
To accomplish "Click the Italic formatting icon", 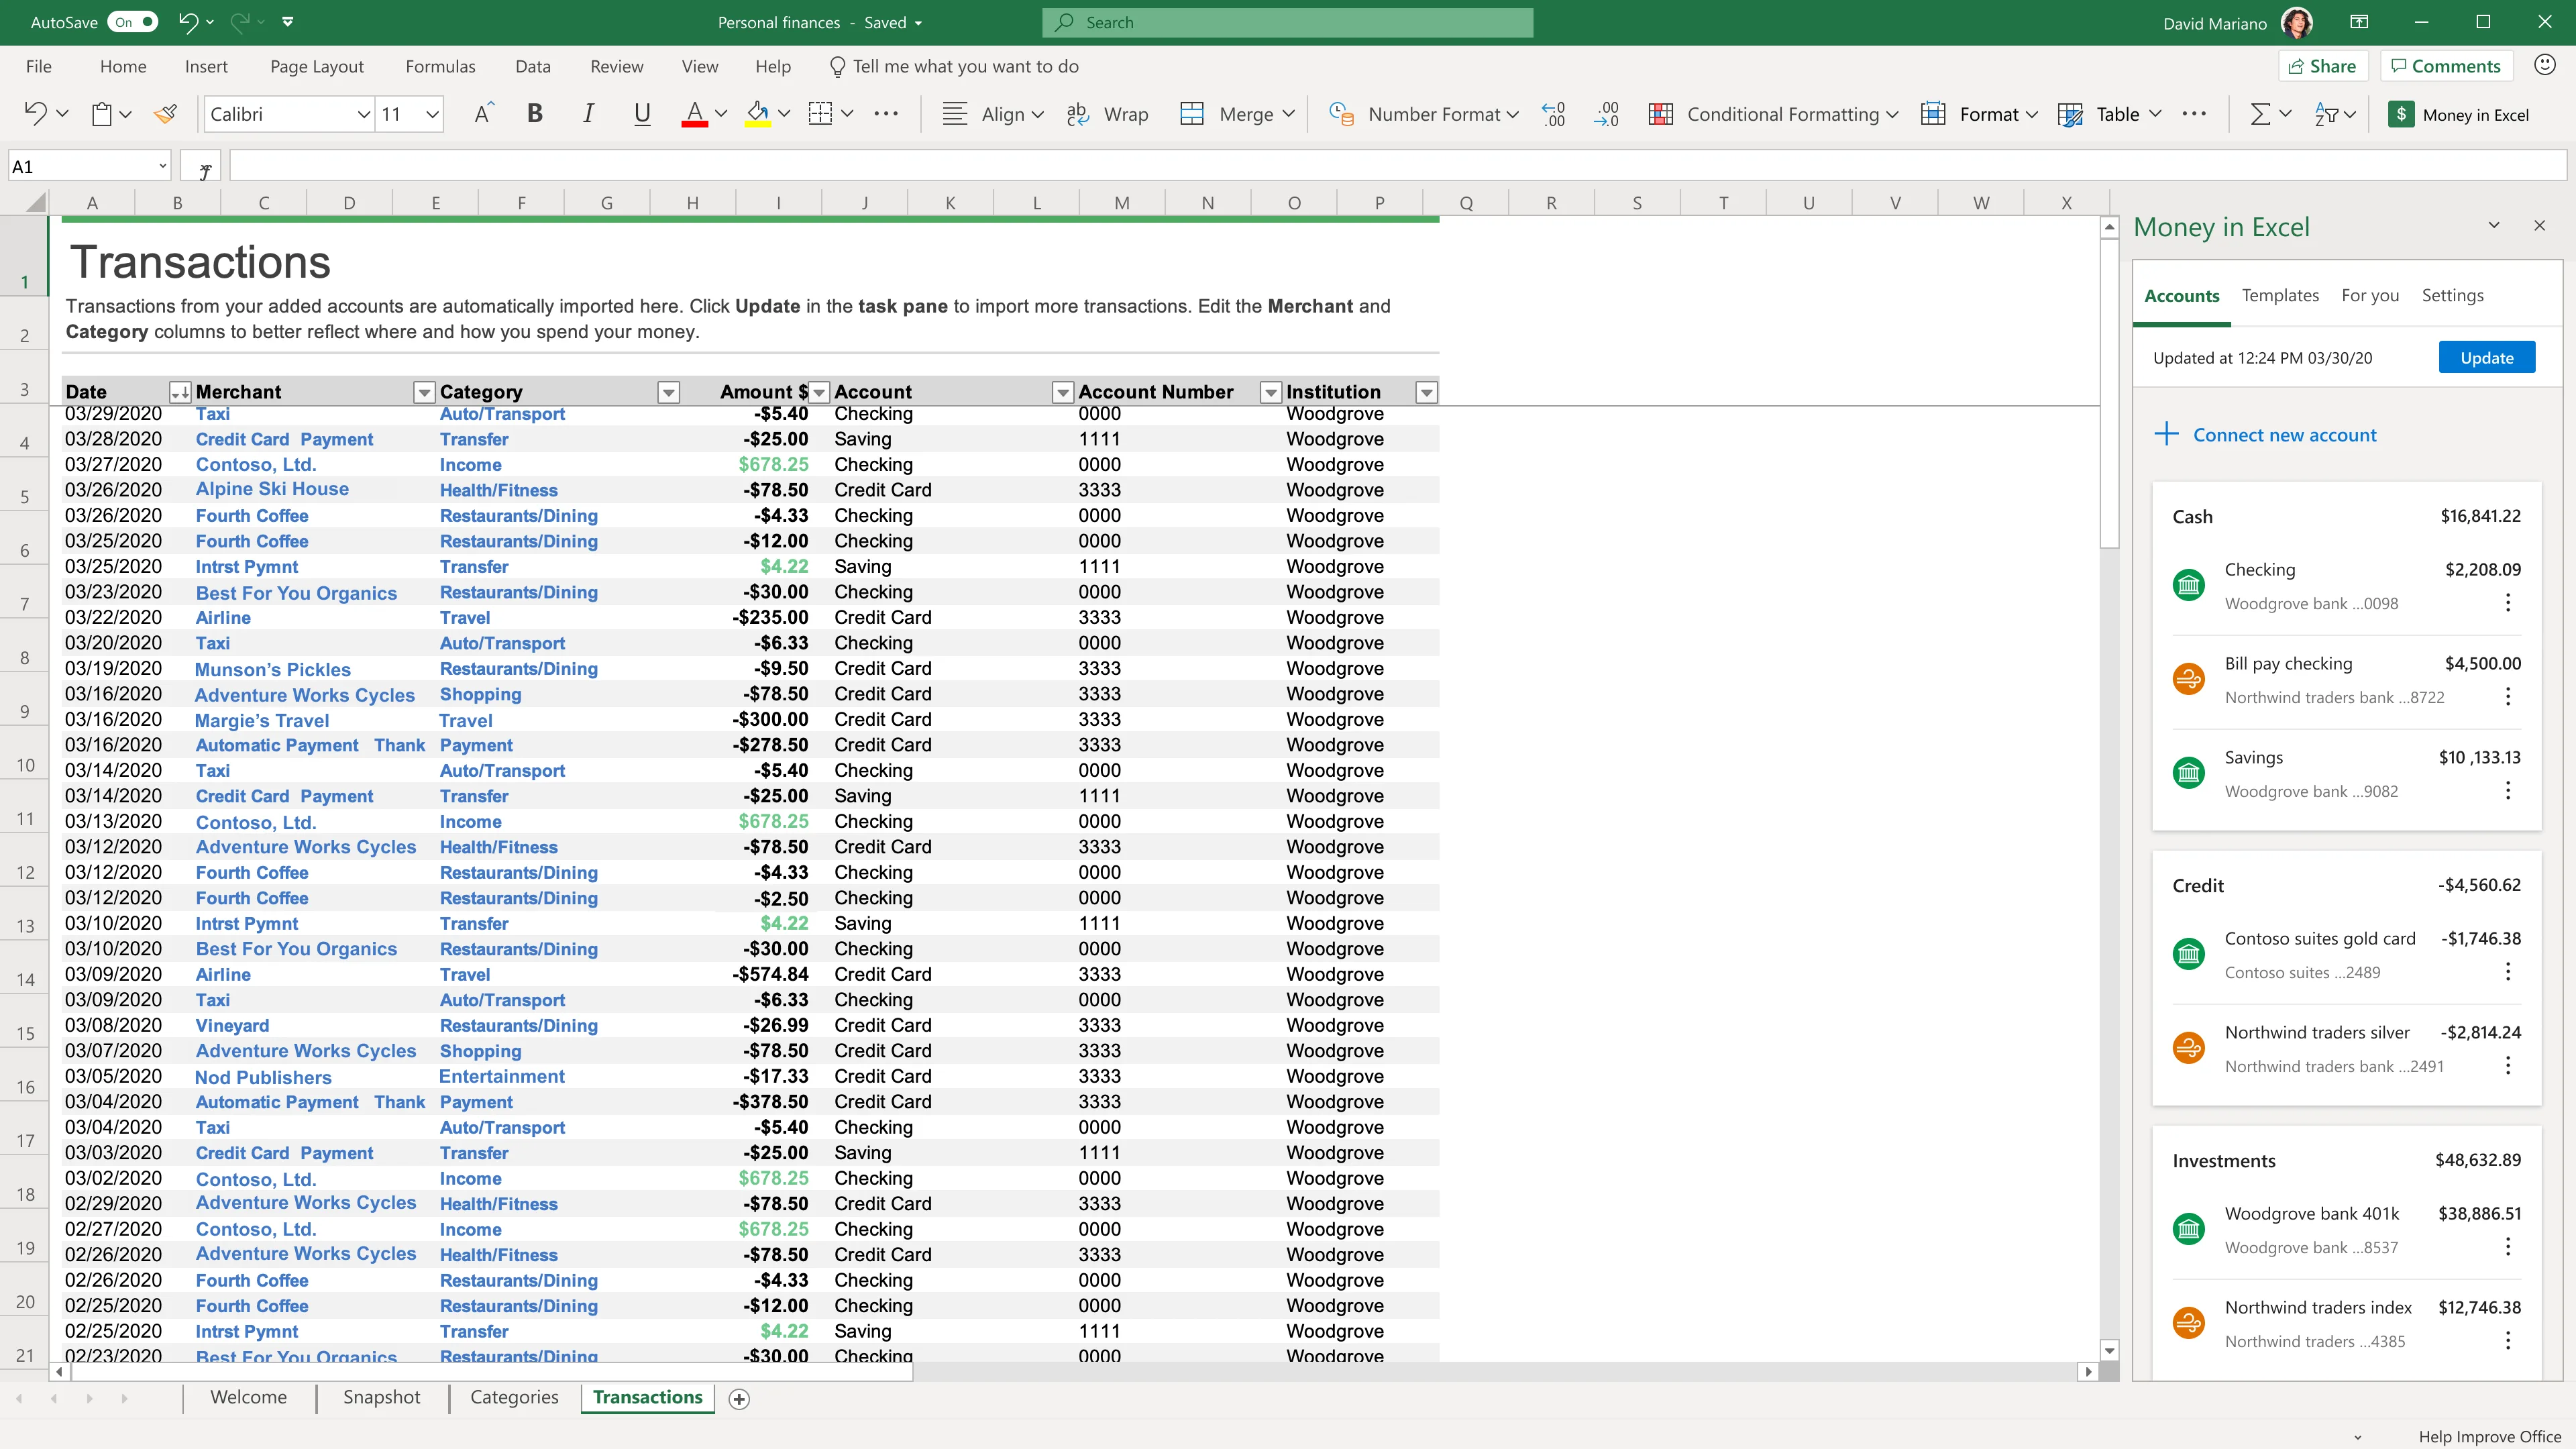I will click(588, 114).
